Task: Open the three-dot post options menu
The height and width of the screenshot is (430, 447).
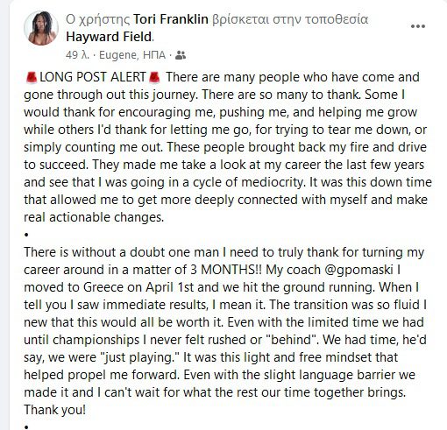Action: (x=418, y=26)
